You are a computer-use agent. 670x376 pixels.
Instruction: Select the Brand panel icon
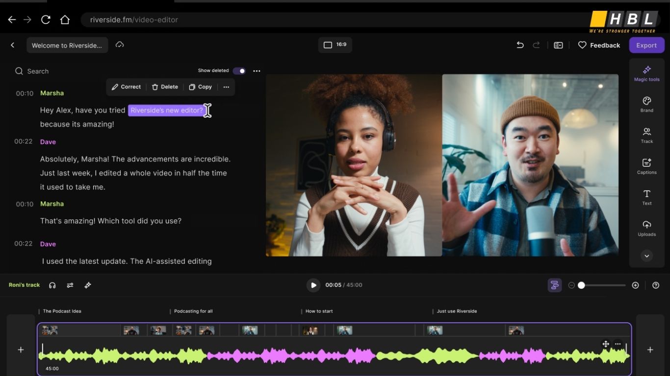pyautogui.click(x=646, y=104)
